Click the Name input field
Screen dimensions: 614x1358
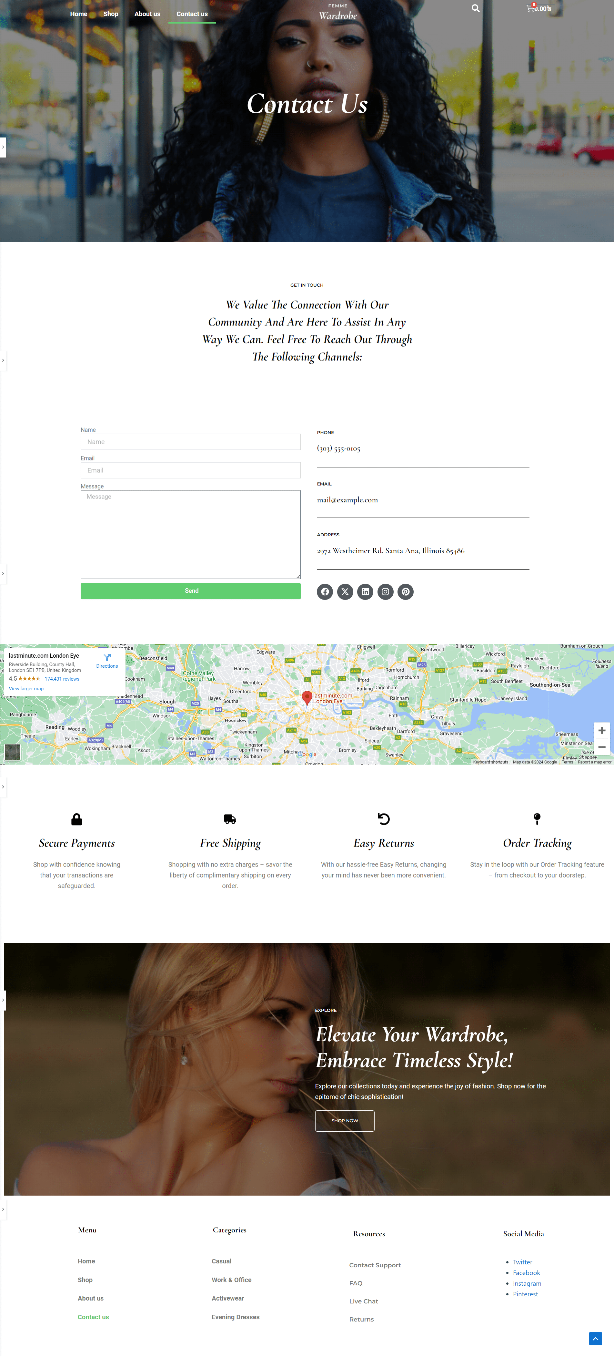click(191, 442)
